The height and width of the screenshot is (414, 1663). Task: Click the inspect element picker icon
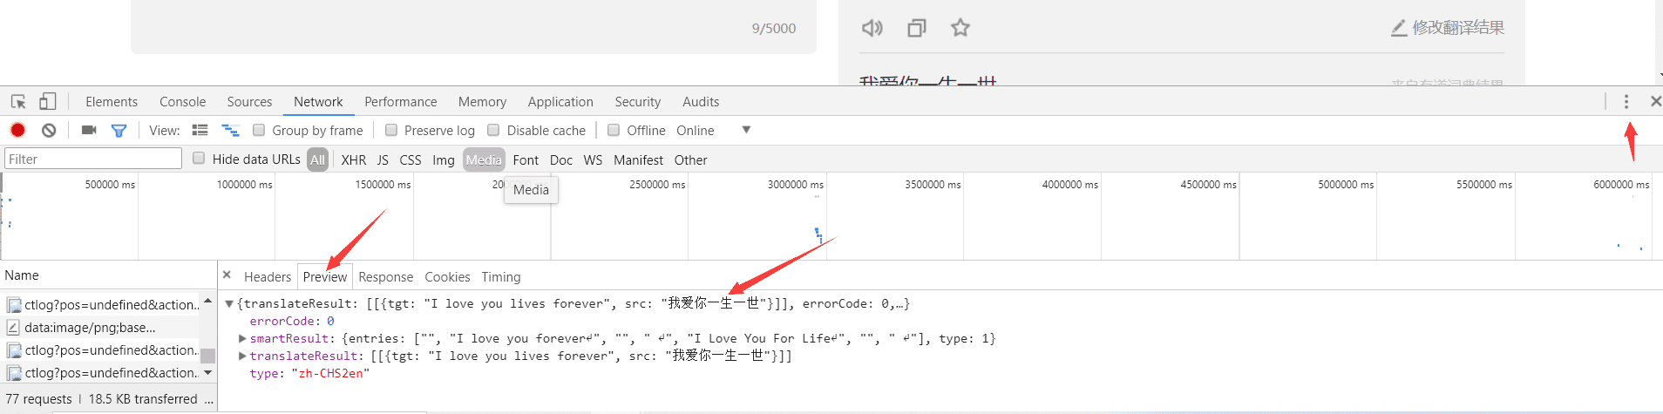click(x=18, y=102)
